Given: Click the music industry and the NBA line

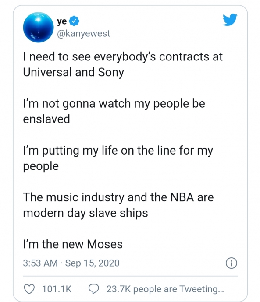Looking at the screenshot, I should (118, 197).
